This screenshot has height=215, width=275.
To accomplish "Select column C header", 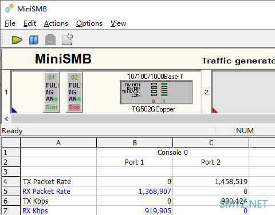I will click(x=211, y=142).
